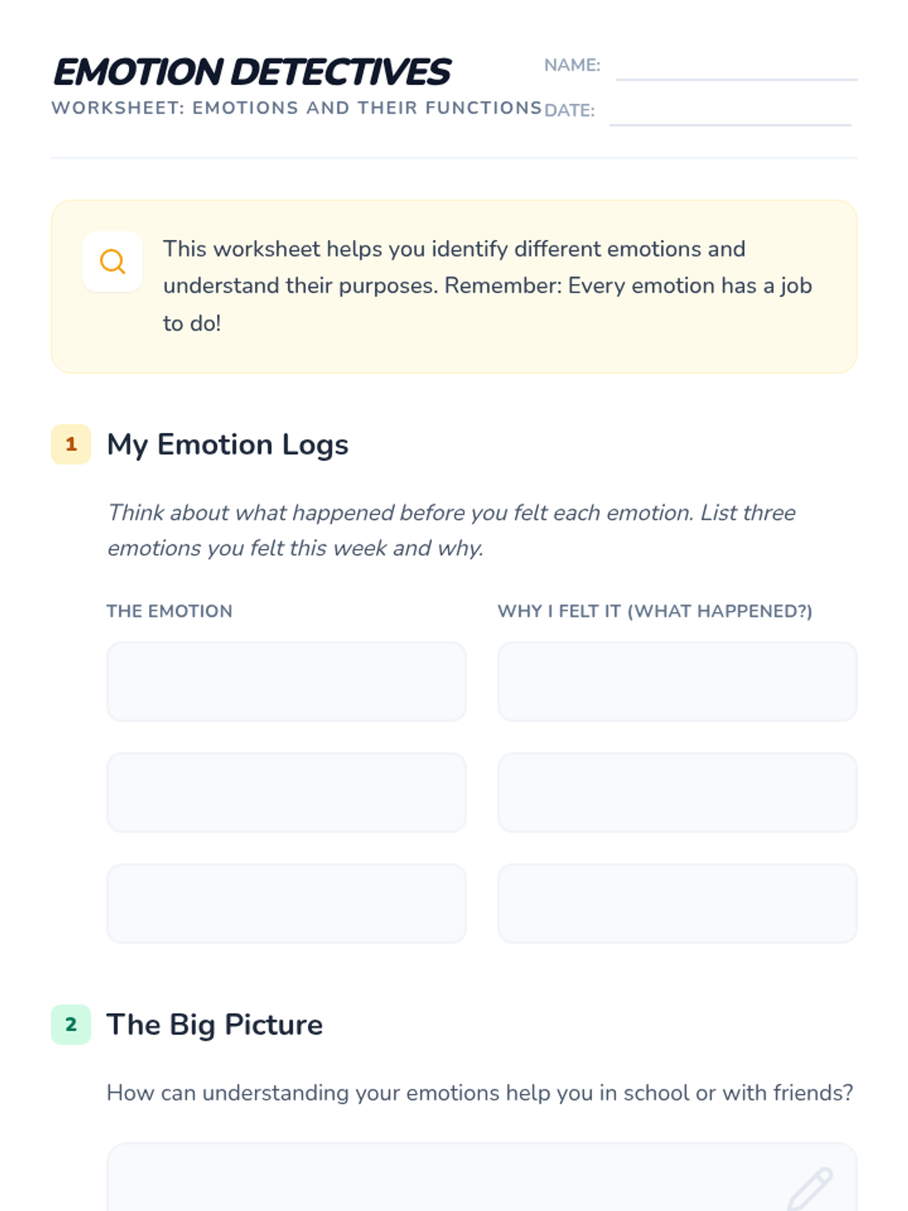The height and width of the screenshot is (1211, 908).
Task: Click the pencil icon in the answer box
Action: pyautogui.click(x=810, y=1188)
